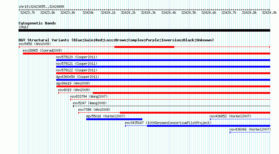
Task: Click the 32424.8k ruler tick label
Action: click(249, 13)
